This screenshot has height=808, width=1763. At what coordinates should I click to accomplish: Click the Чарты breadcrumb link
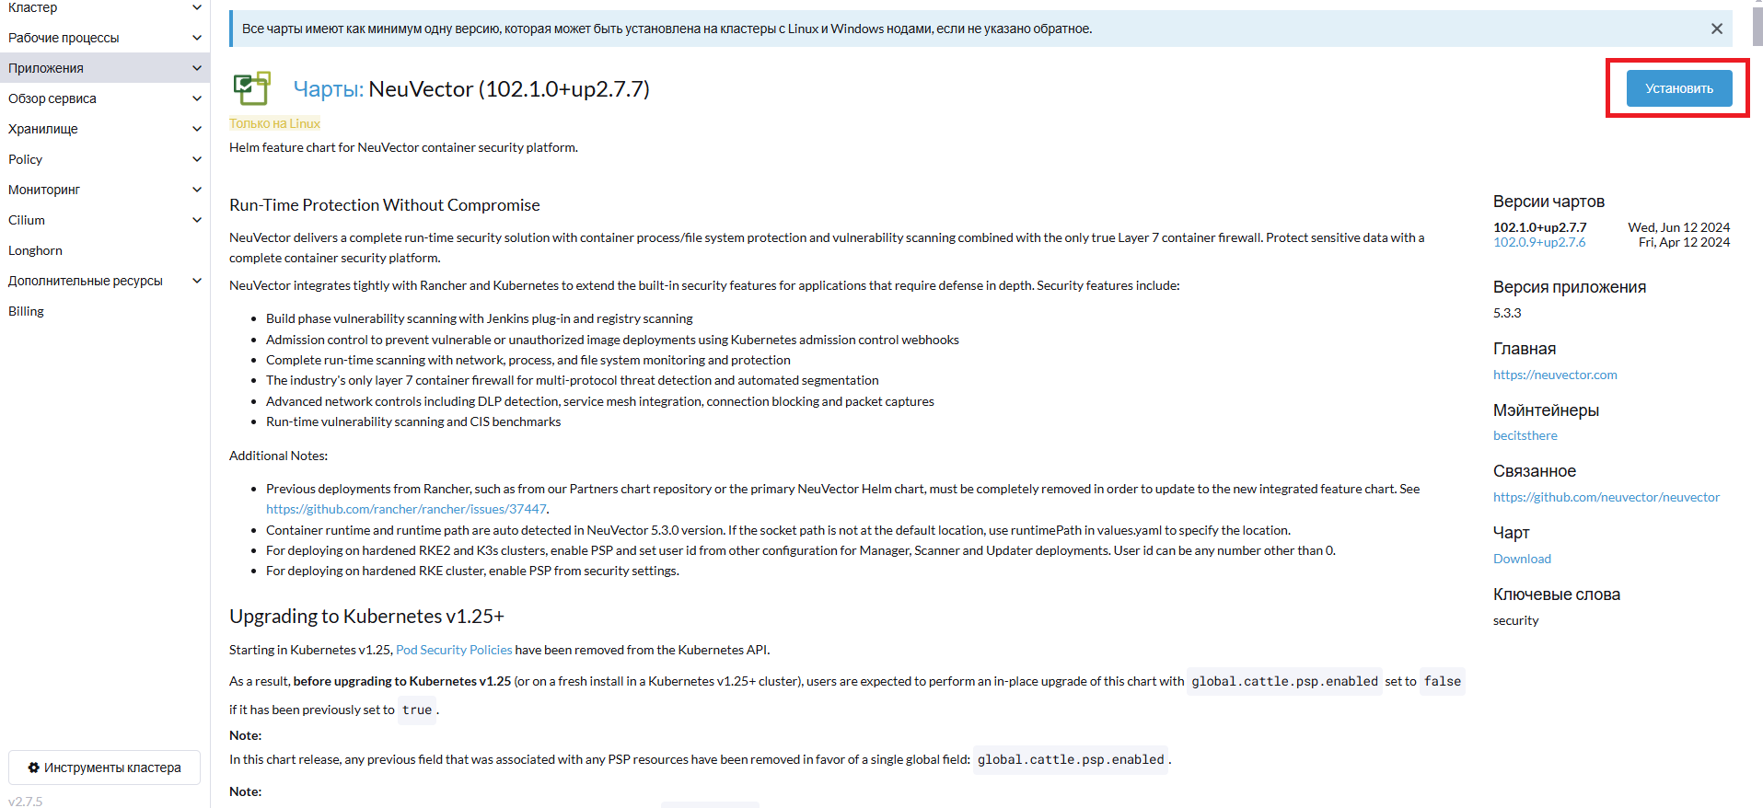pos(327,89)
